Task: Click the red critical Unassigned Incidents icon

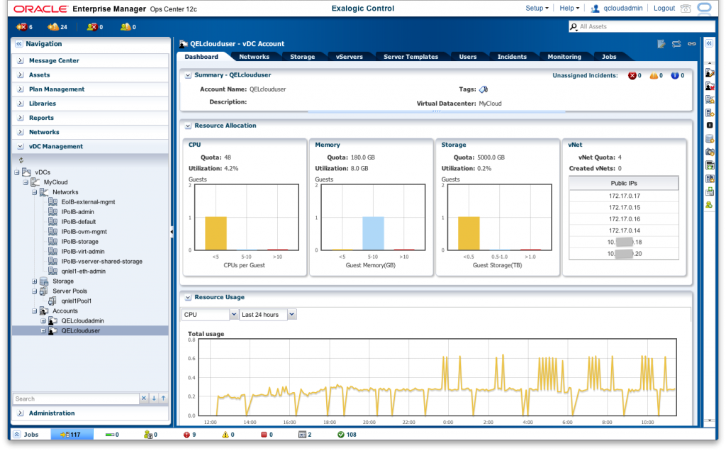Action: 632,76
